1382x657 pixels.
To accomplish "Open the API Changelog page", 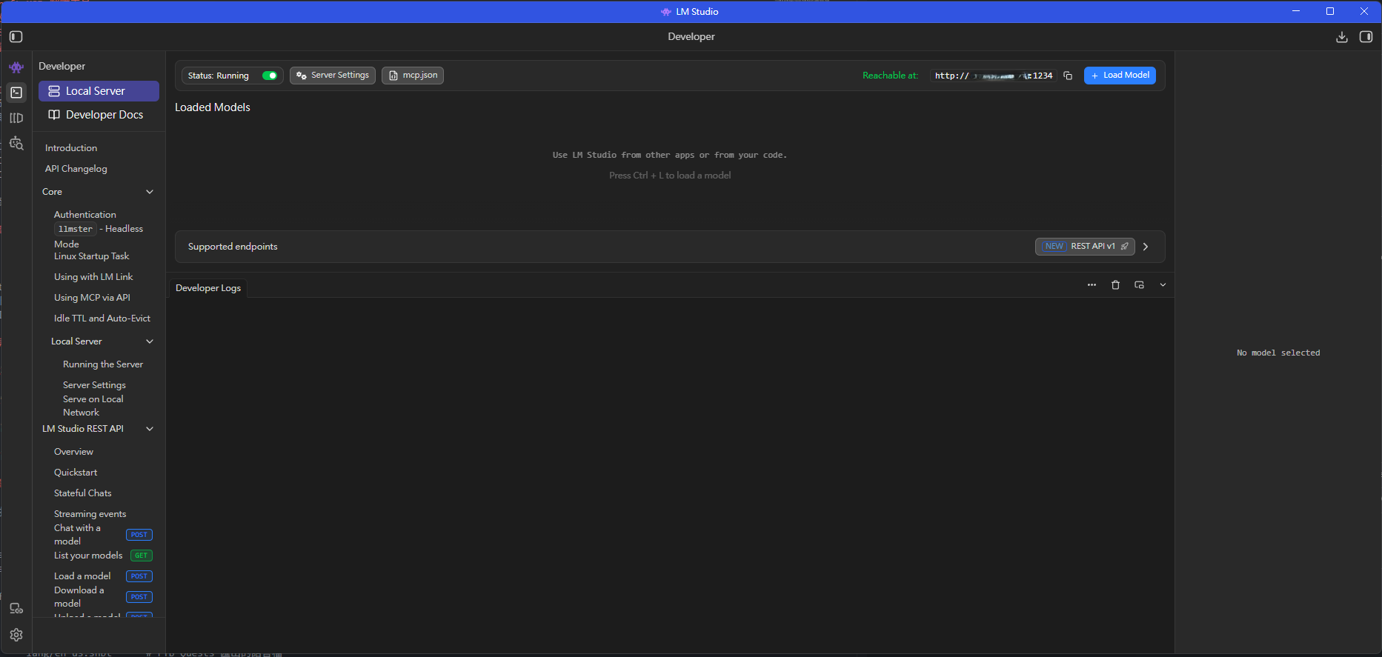I will pyautogui.click(x=76, y=169).
